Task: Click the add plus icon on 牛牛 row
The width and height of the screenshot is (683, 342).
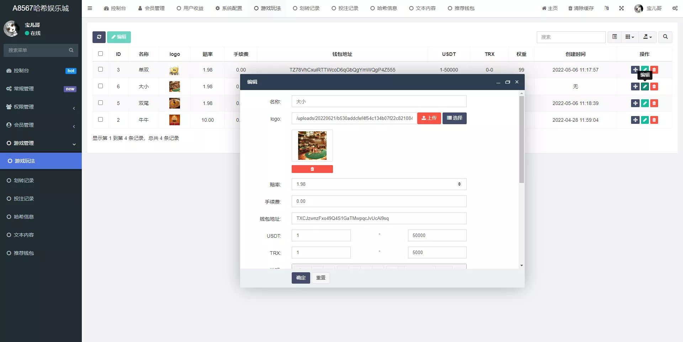Action: (635, 120)
